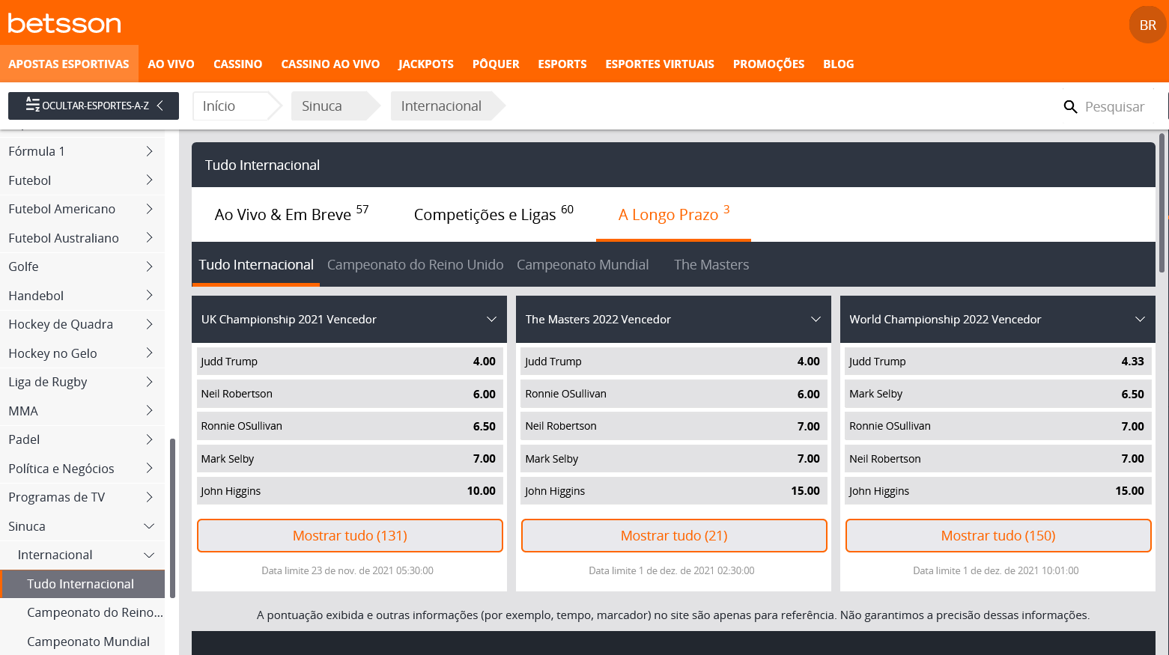Open Apostas Esportivas menu
The width and height of the screenshot is (1169, 655).
69,64
